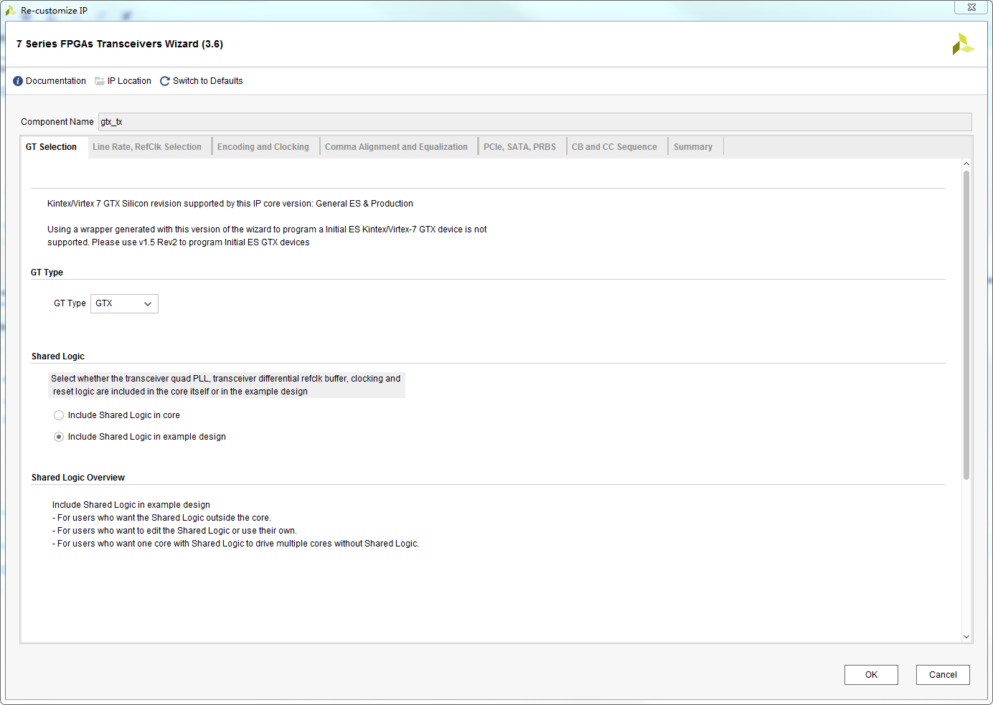The image size is (993, 705).
Task: Click the IP Location folder icon
Action: [100, 81]
